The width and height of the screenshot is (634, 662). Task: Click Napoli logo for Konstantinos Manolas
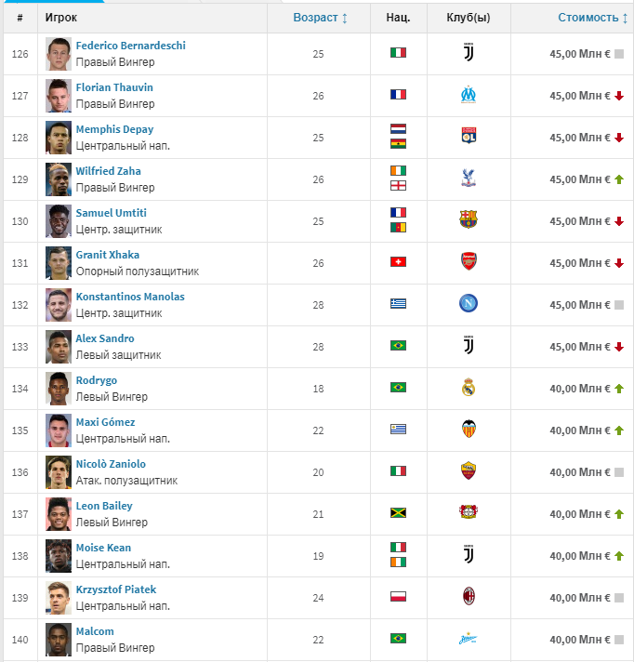469,303
